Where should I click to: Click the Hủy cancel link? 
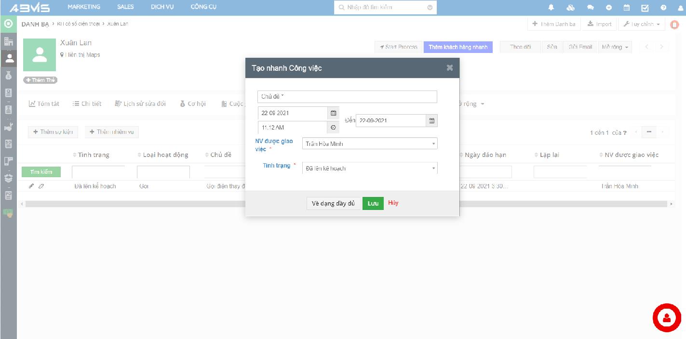[393, 203]
